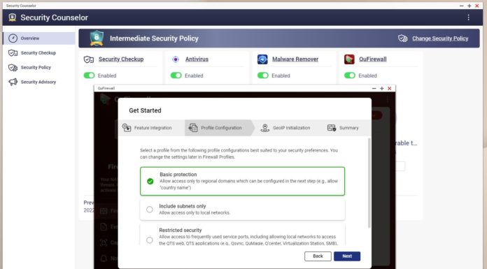This screenshot has height=269, width=487.
Task: Click the Summary step icon
Action: (x=332, y=128)
